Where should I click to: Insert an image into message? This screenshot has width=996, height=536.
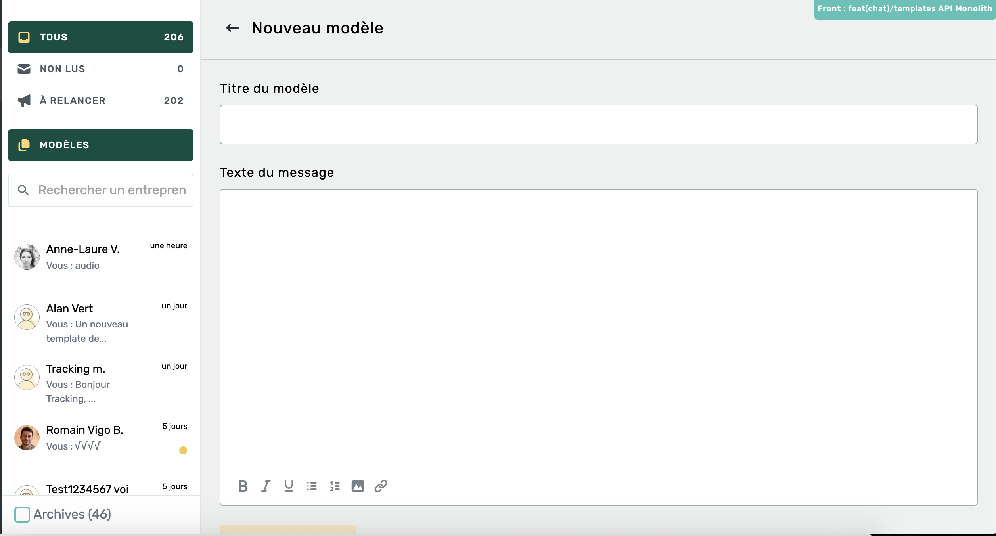click(358, 486)
